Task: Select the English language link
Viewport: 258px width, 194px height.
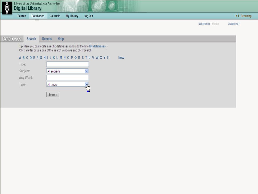Action: coord(215,24)
